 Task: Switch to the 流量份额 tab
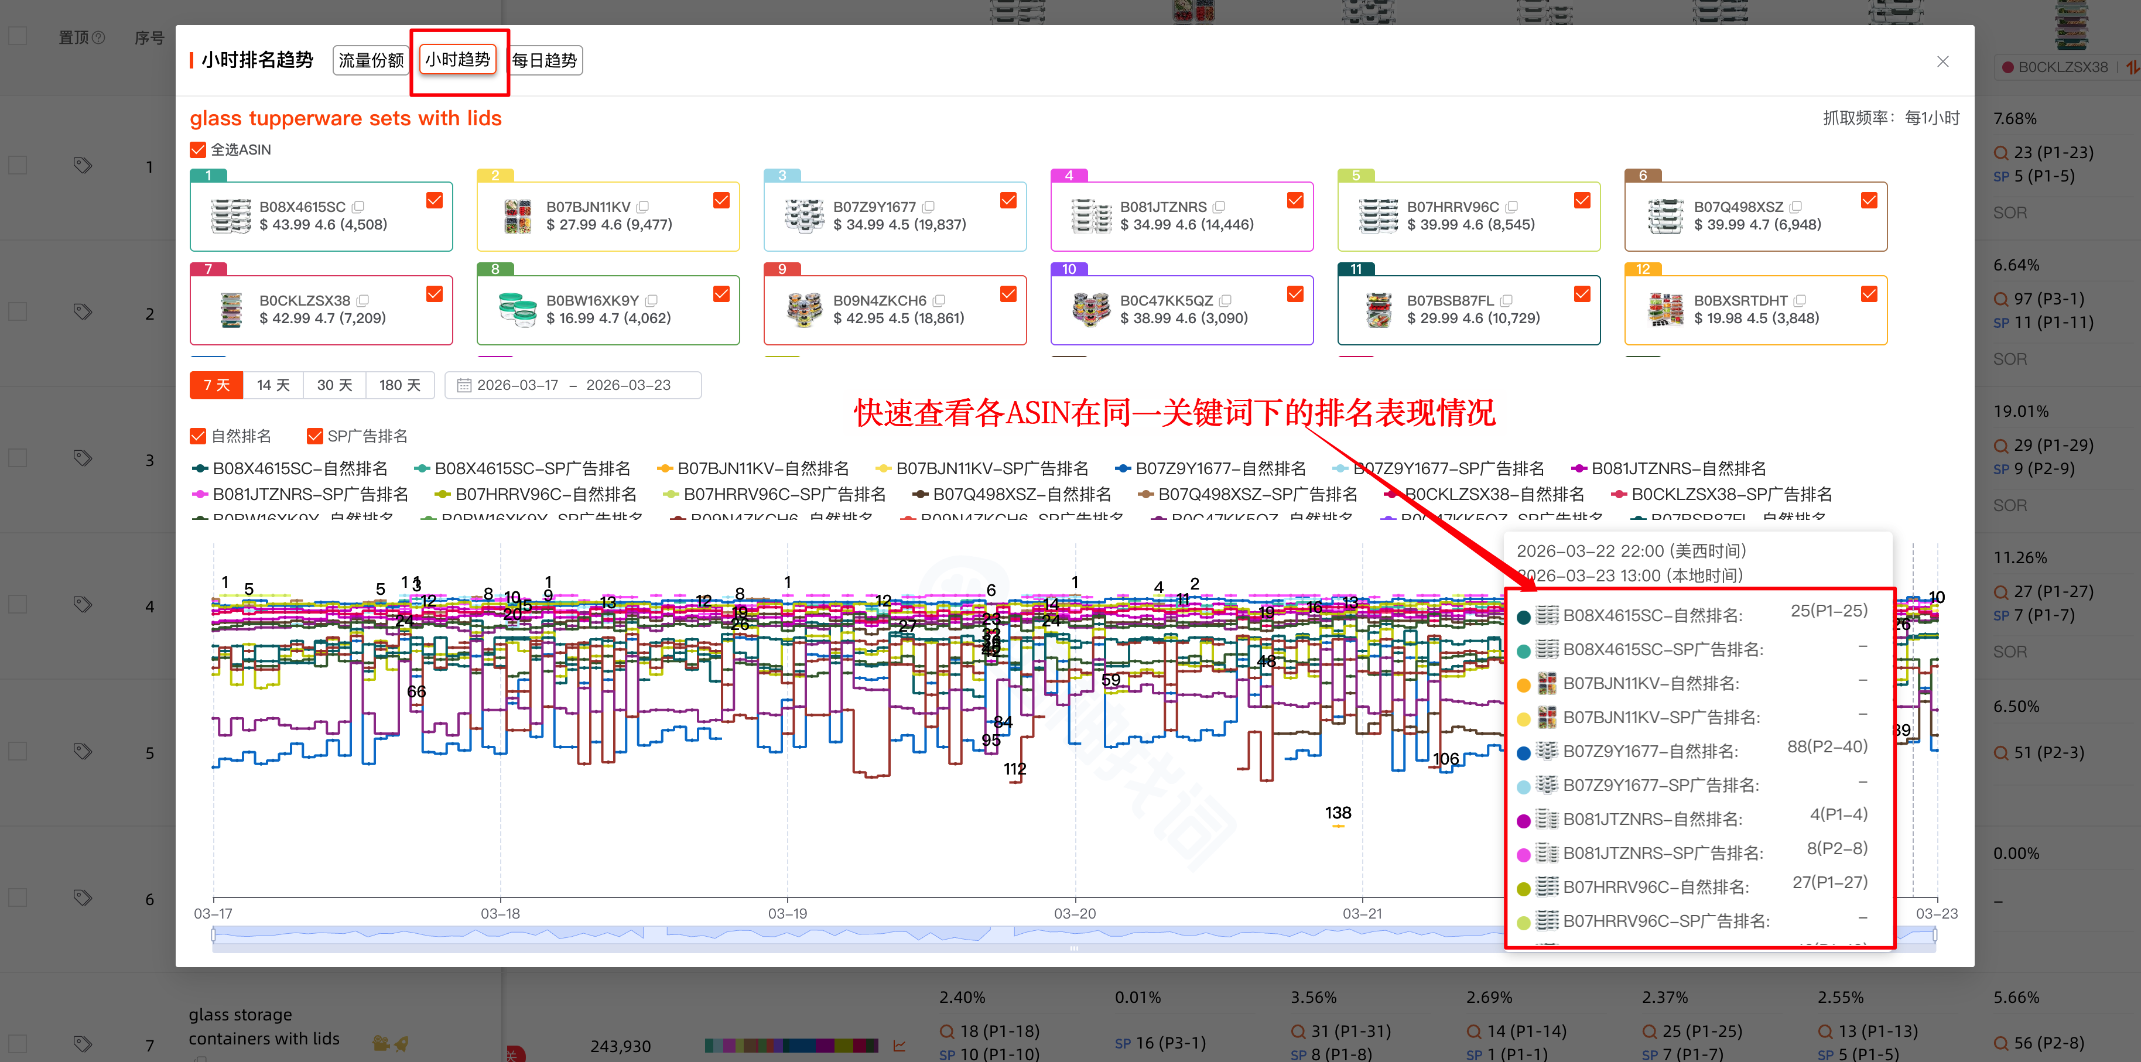tap(371, 60)
